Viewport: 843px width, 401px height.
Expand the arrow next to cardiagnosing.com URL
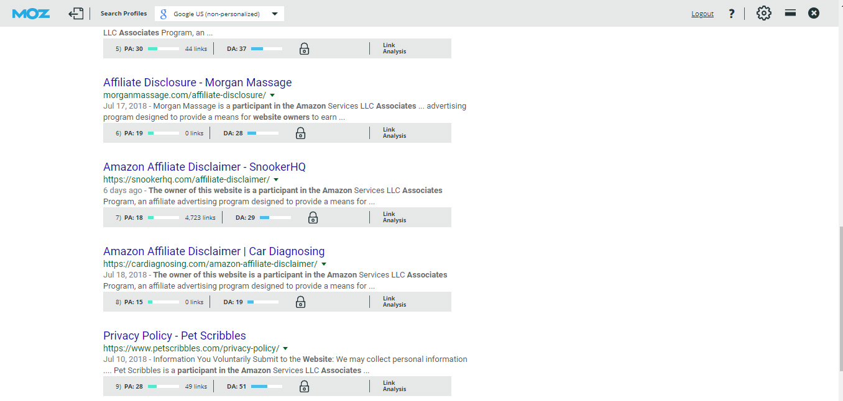pyautogui.click(x=324, y=264)
